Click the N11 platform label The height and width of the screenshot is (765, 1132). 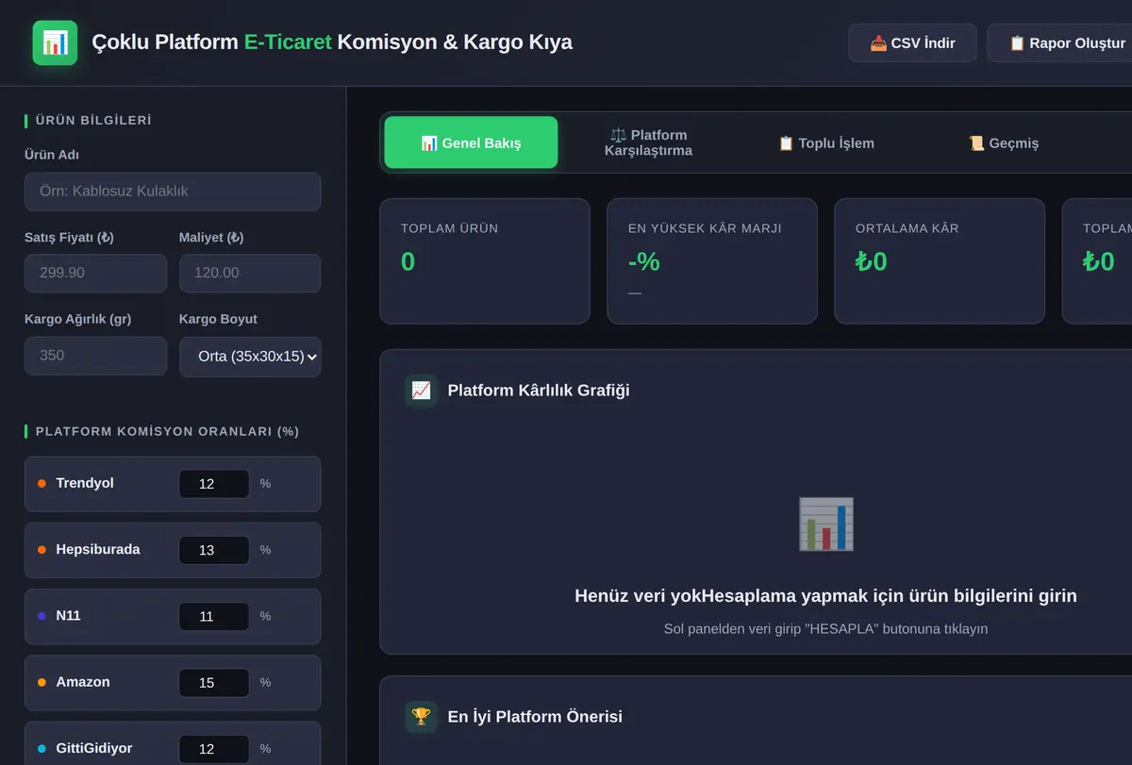(x=68, y=615)
